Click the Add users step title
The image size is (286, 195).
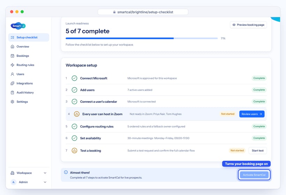coord(87,90)
